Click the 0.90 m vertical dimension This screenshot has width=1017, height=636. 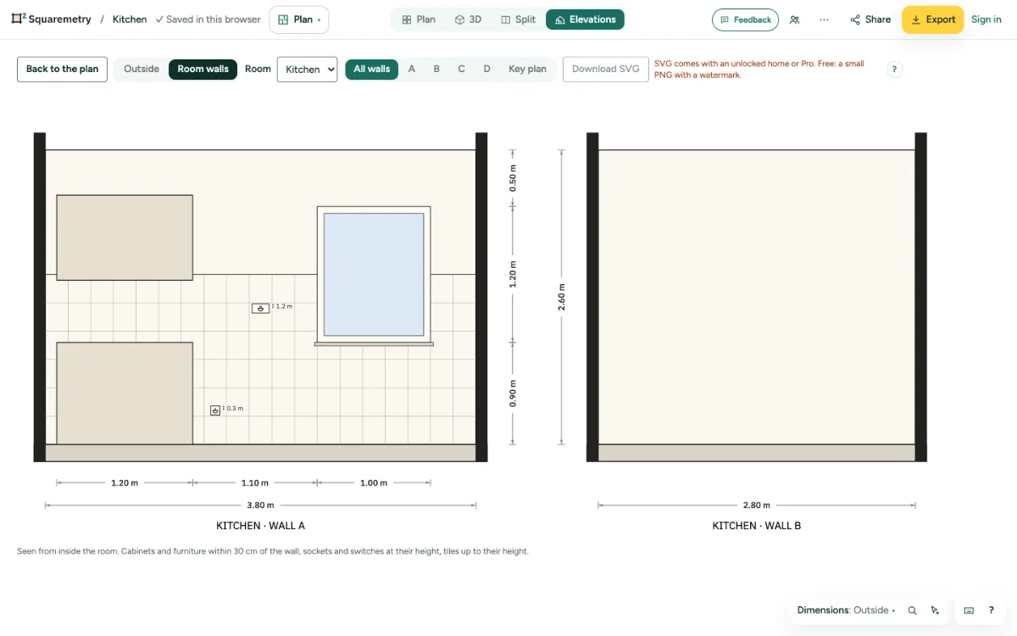(512, 393)
